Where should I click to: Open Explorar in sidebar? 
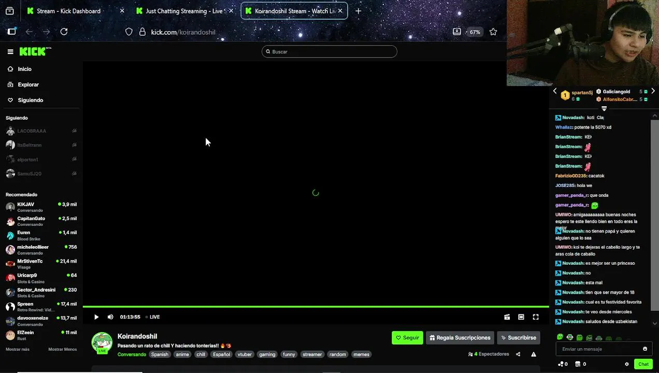click(x=28, y=84)
